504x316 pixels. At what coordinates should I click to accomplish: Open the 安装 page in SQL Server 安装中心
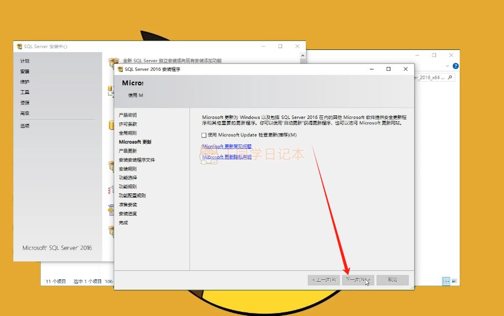[25, 71]
